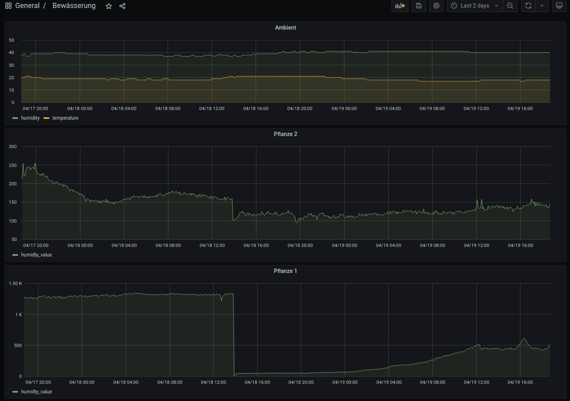
Task: Open the Pflanze 2 panel title menu
Action: 286,134
